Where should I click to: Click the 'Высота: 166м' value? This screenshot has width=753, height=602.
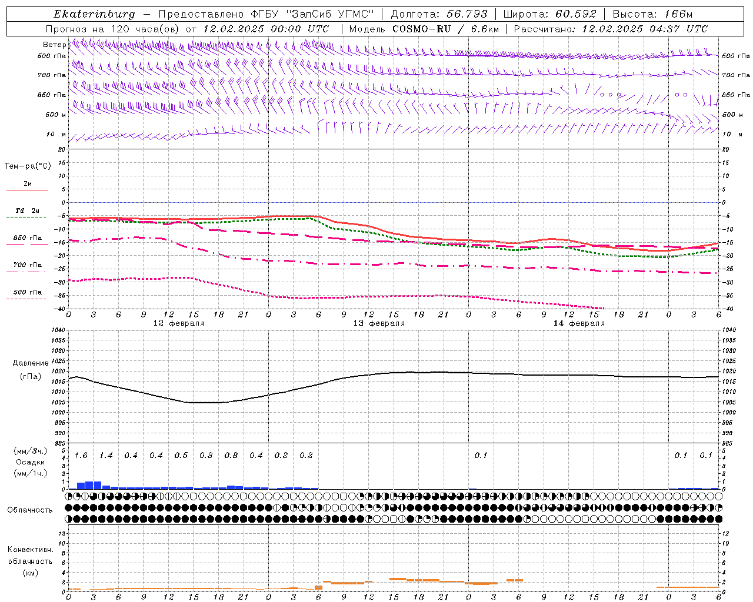[x=653, y=14]
